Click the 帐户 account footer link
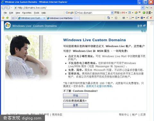The height and width of the screenshot is (121, 154). (x=135, y=115)
